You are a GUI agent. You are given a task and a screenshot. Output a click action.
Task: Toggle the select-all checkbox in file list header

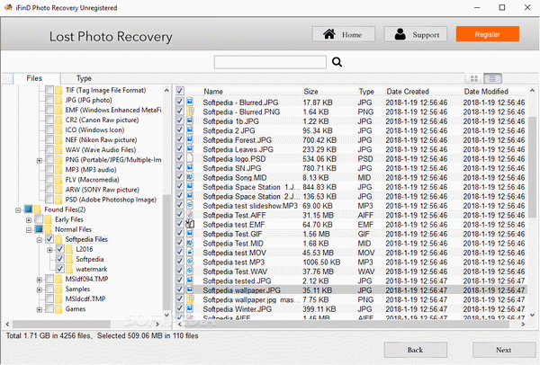[x=180, y=91]
